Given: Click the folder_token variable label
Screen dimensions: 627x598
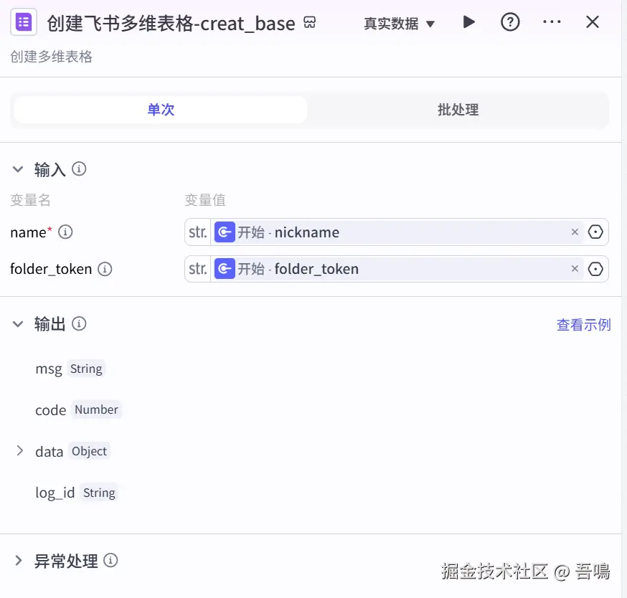Looking at the screenshot, I should pos(51,269).
